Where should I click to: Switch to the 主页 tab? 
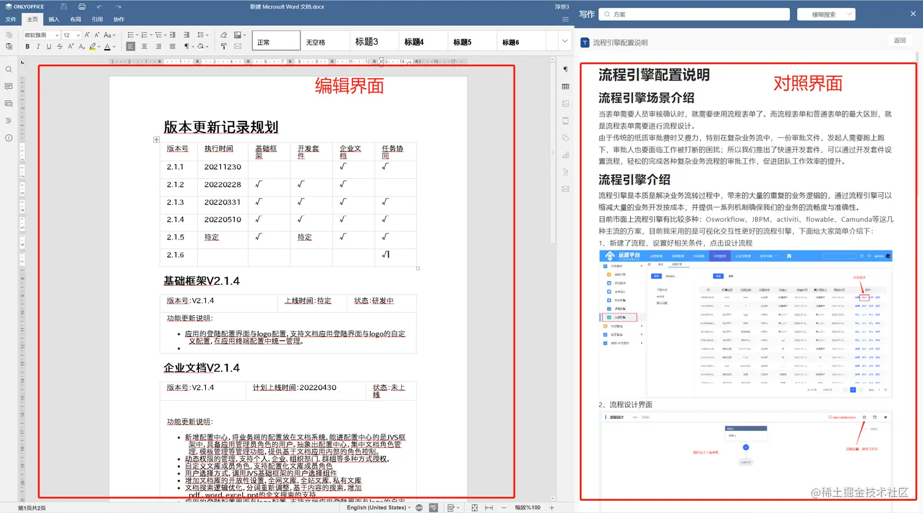coord(32,20)
